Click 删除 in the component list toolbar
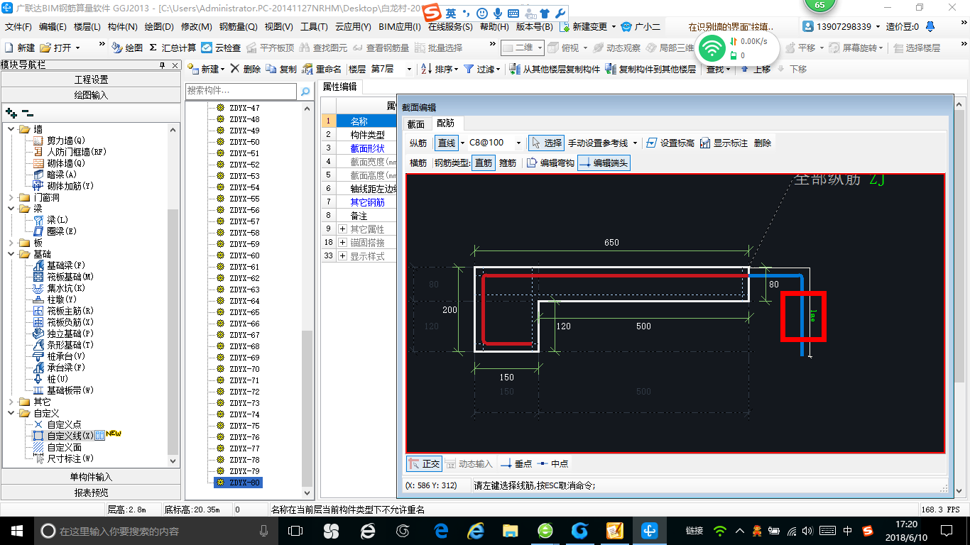970x545 pixels. pyautogui.click(x=246, y=69)
